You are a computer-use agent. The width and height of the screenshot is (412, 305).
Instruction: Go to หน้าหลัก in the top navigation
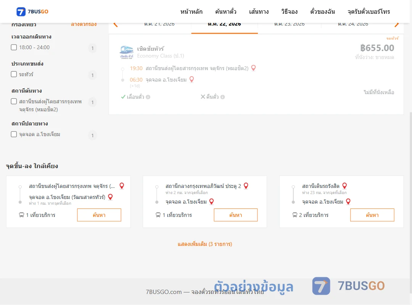point(191,11)
